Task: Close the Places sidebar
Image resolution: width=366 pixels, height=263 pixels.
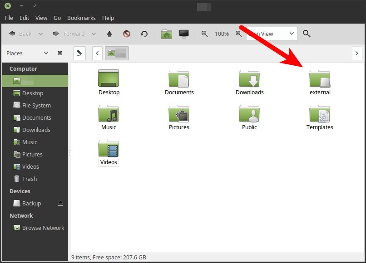Action: coord(60,53)
